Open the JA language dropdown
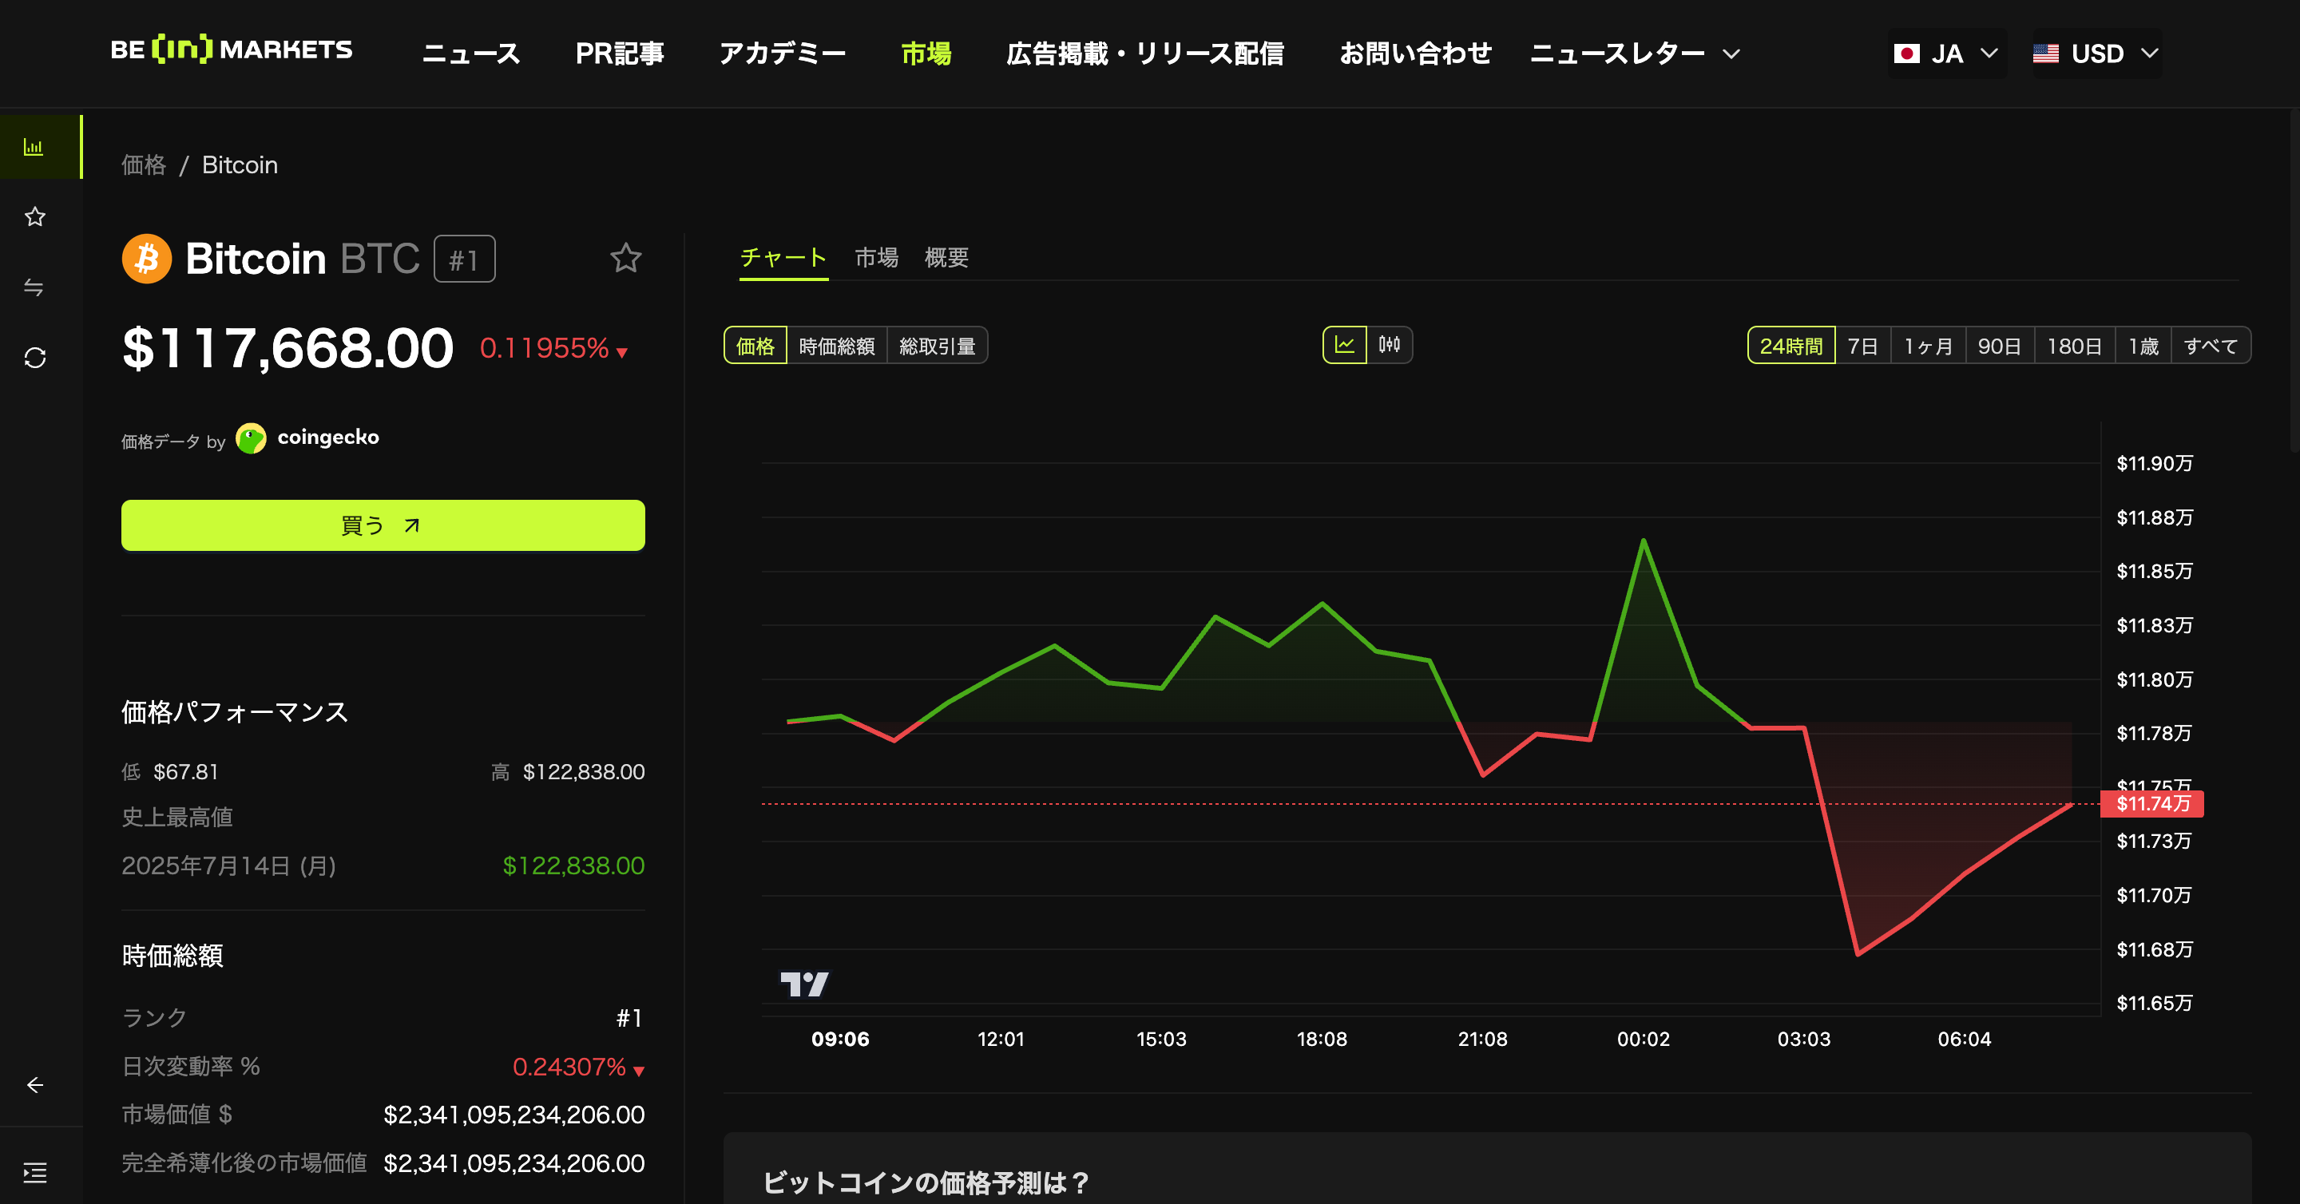This screenshot has height=1204, width=2300. [1946, 53]
